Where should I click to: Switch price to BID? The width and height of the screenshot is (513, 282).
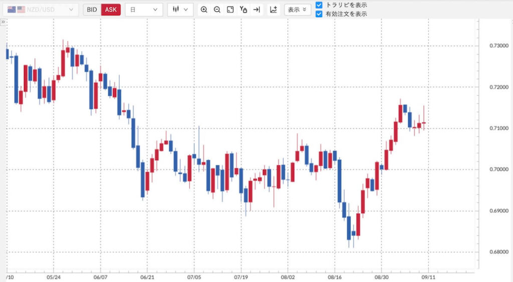(x=92, y=10)
